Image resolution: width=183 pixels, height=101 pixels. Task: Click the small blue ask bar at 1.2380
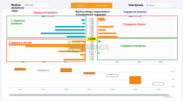pos(100,41)
